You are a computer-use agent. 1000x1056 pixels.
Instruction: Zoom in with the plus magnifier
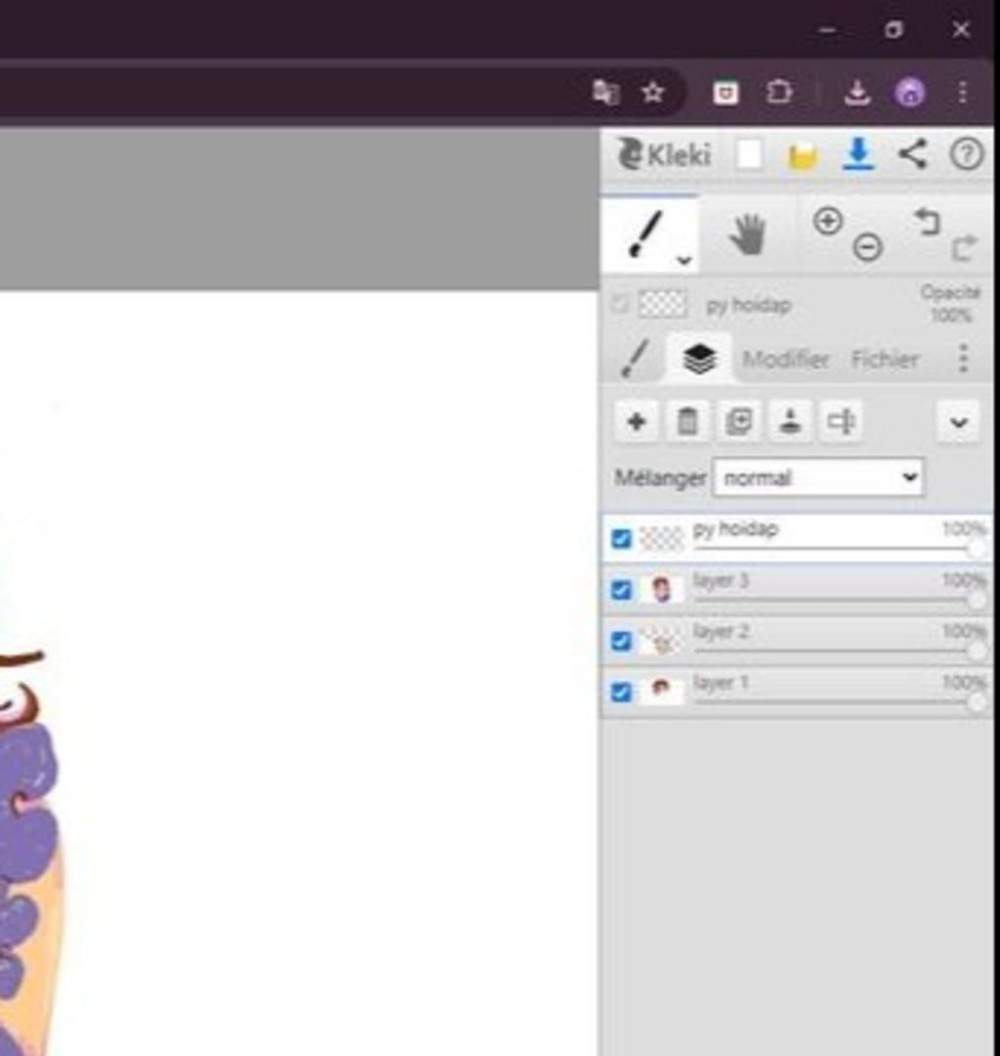click(827, 221)
